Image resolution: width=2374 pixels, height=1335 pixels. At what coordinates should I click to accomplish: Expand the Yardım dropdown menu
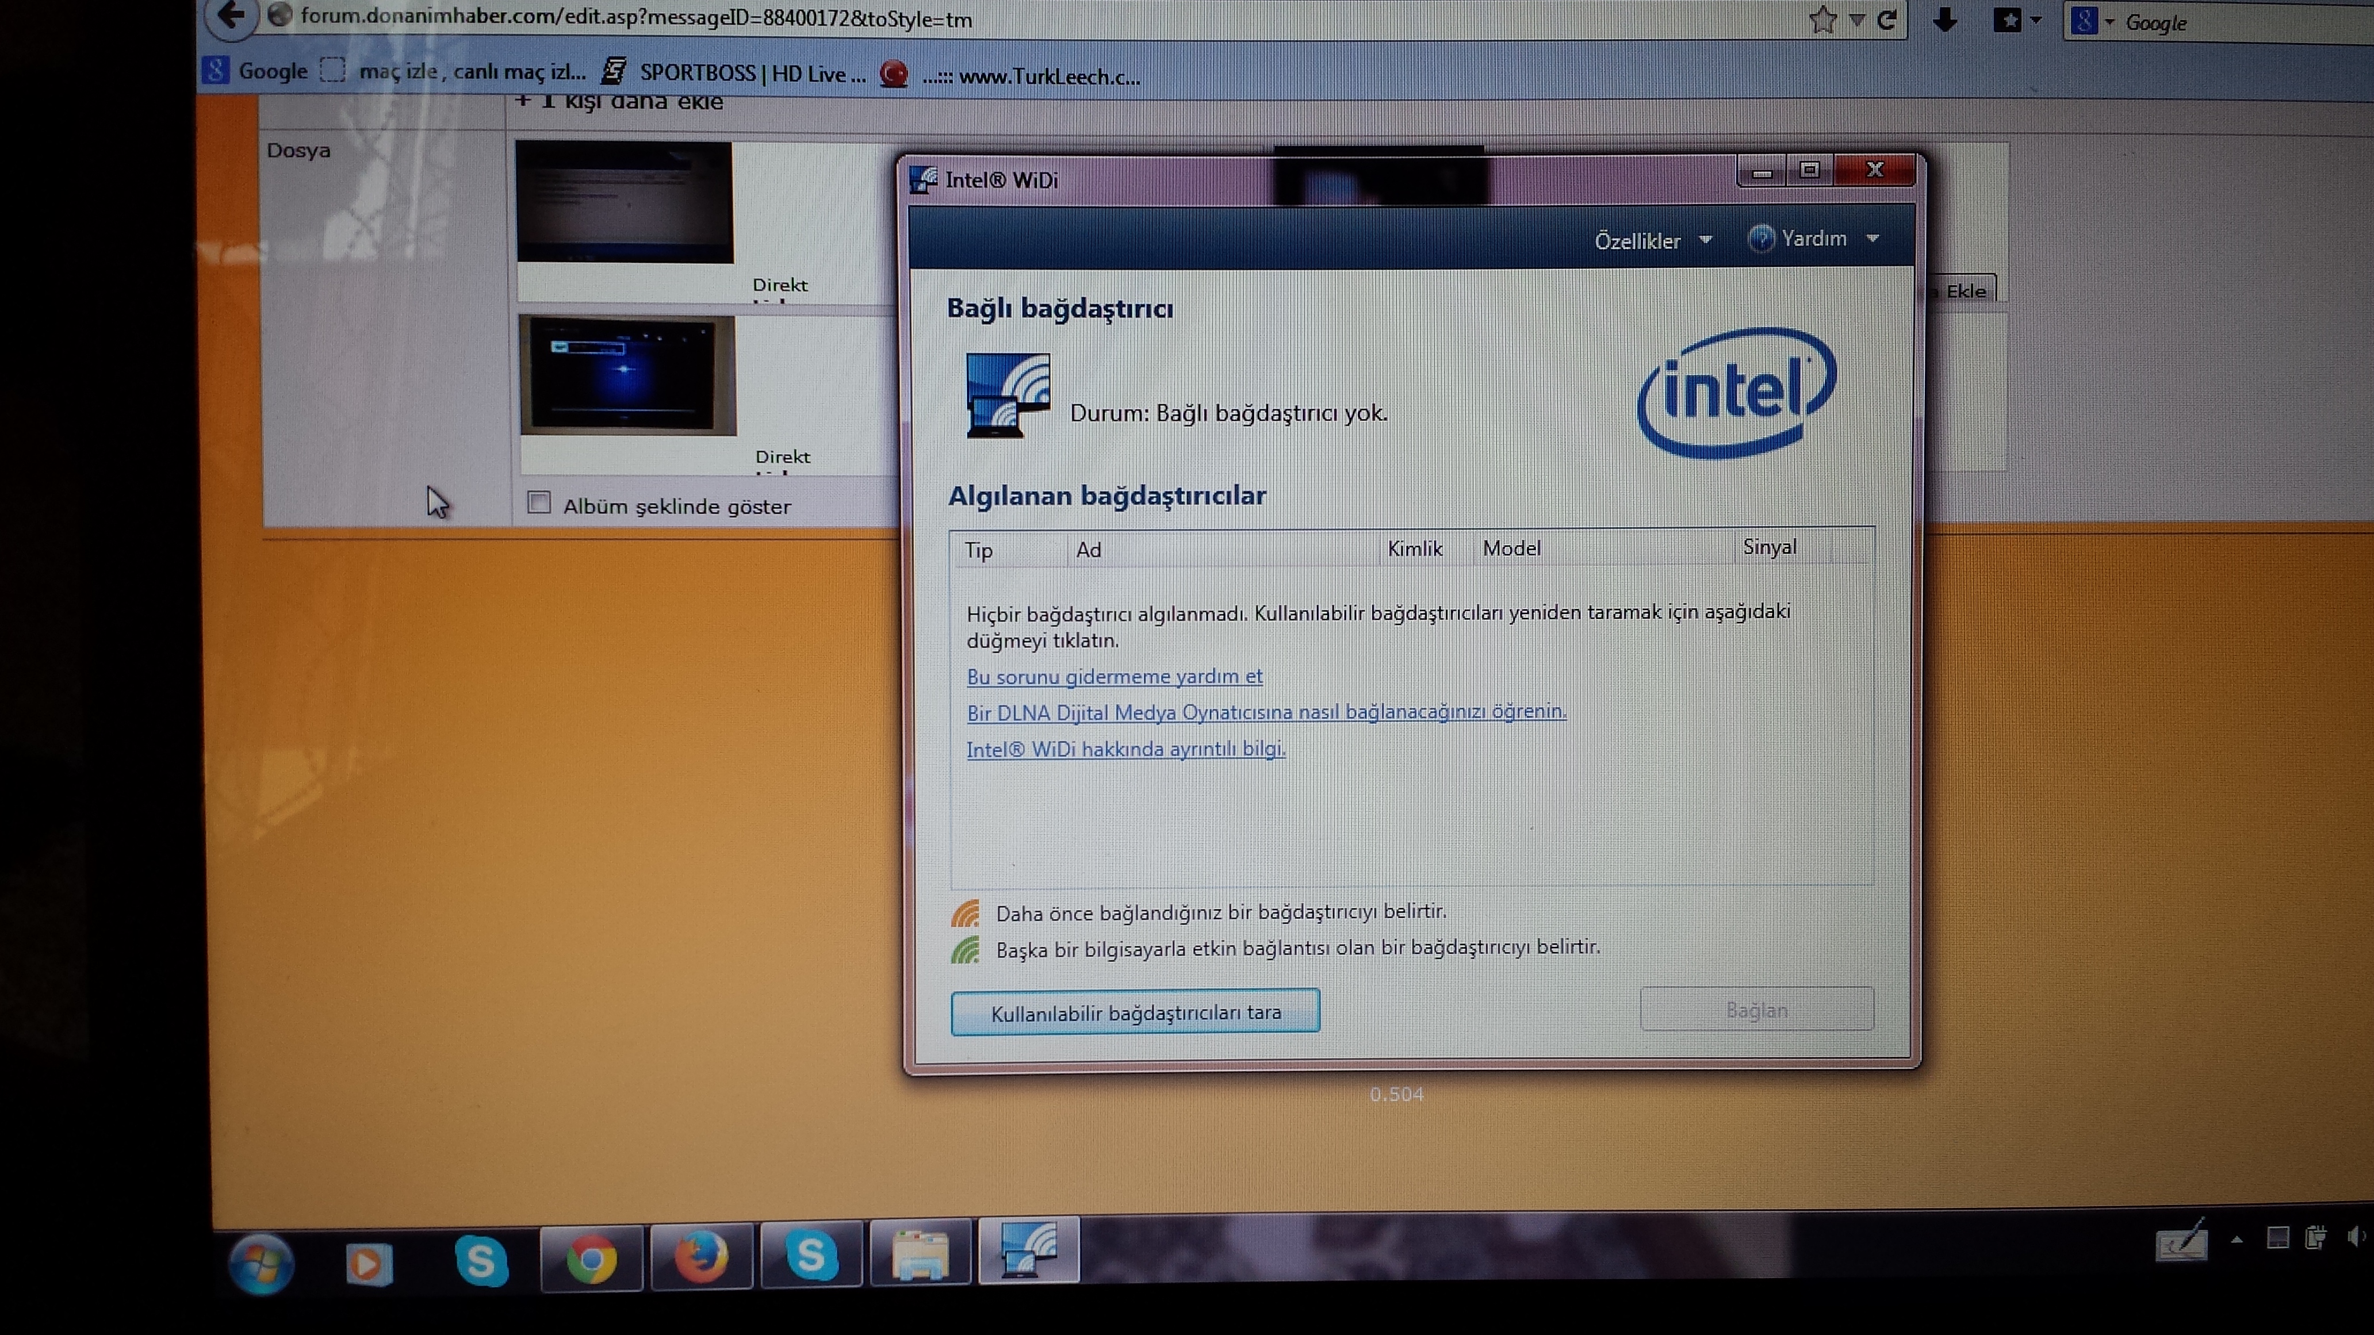(1814, 239)
